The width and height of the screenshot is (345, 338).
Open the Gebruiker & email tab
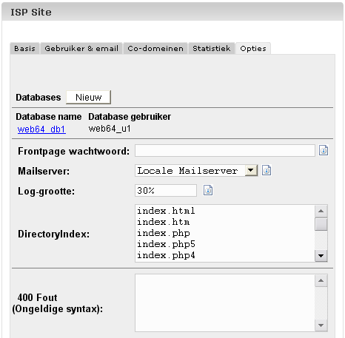pyautogui.click(x=81, y=48)
